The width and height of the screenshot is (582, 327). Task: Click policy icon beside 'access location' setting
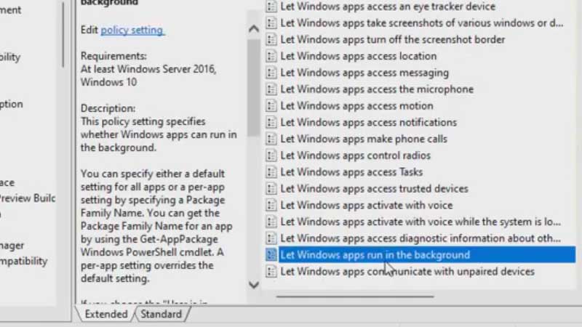(x=271, y=57)
